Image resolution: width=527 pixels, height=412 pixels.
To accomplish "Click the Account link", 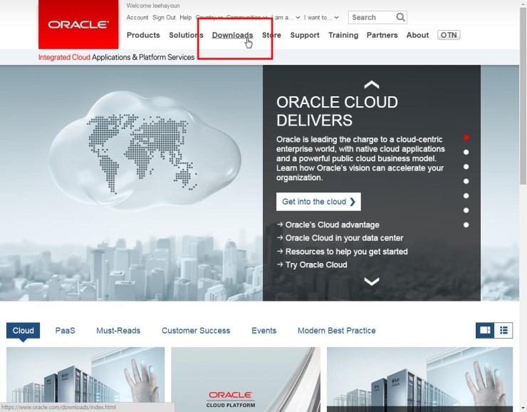I will [137, 18].
